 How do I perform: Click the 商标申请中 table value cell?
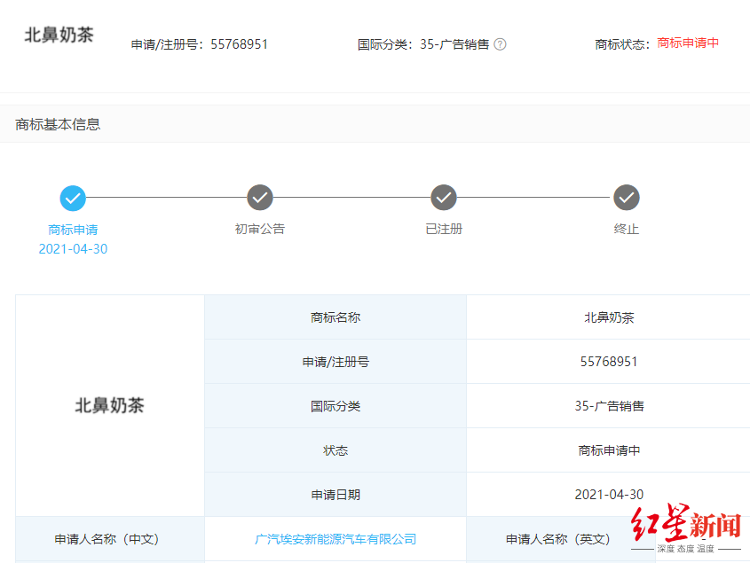(x=608, y=450)
